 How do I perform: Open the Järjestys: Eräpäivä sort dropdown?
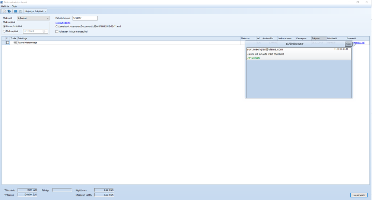(36, 11)
